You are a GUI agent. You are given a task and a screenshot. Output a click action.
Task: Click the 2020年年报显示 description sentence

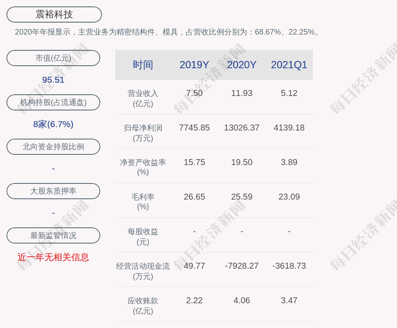(x=167, y=32)
